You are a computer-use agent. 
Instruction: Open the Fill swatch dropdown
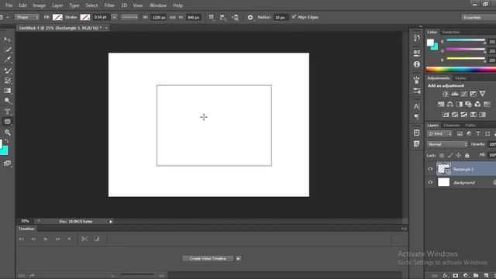coord(57,17)
